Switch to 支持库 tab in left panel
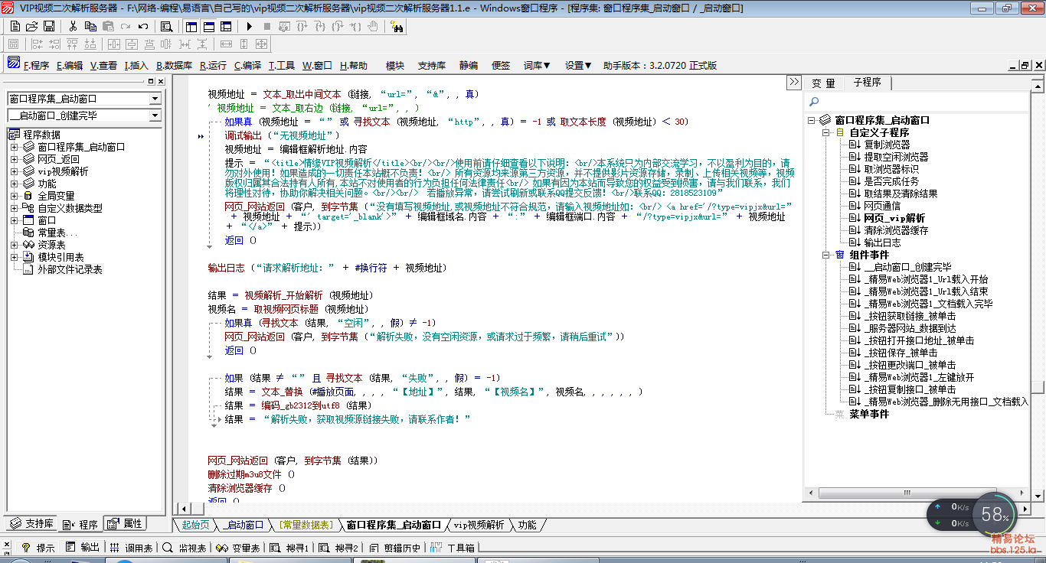Screen dimensions: 1046x563 [x=32, y=524]
